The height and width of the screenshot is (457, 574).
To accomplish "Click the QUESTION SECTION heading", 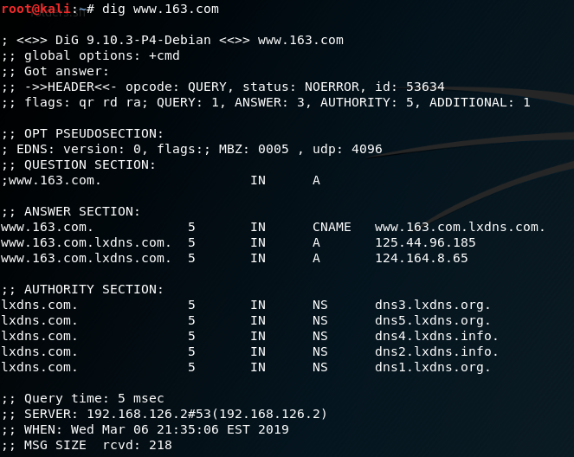I will [79, 164].
